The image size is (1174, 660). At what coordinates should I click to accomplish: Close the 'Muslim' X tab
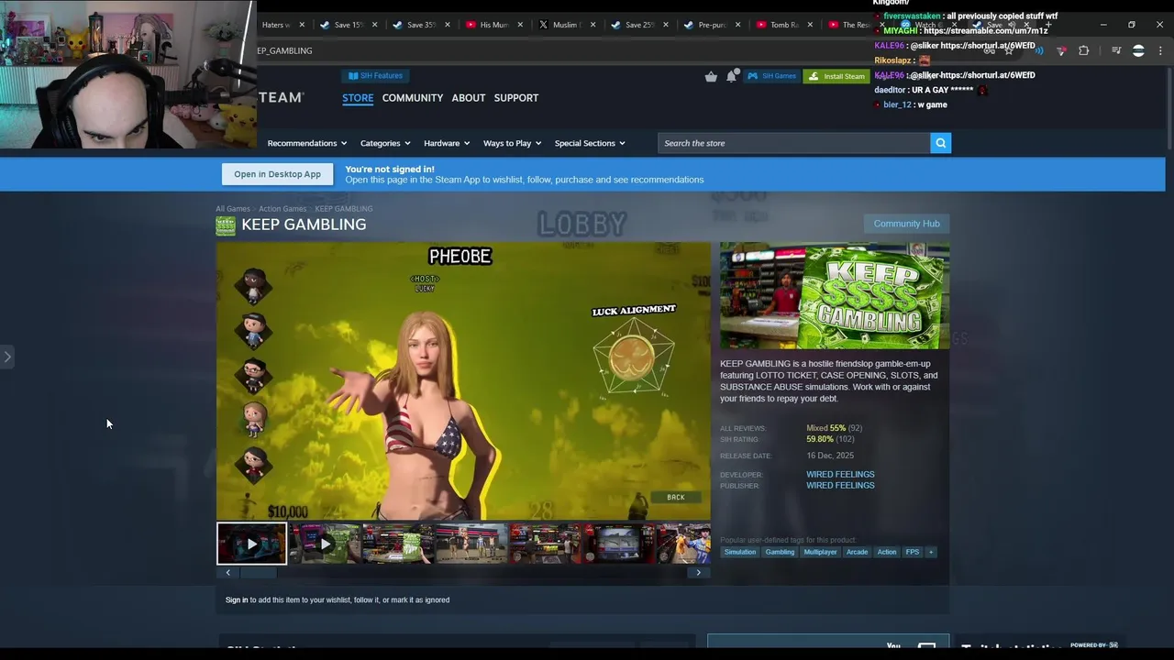coord(593,25)
